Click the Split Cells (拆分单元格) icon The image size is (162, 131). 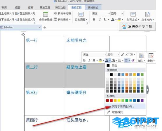55,13
